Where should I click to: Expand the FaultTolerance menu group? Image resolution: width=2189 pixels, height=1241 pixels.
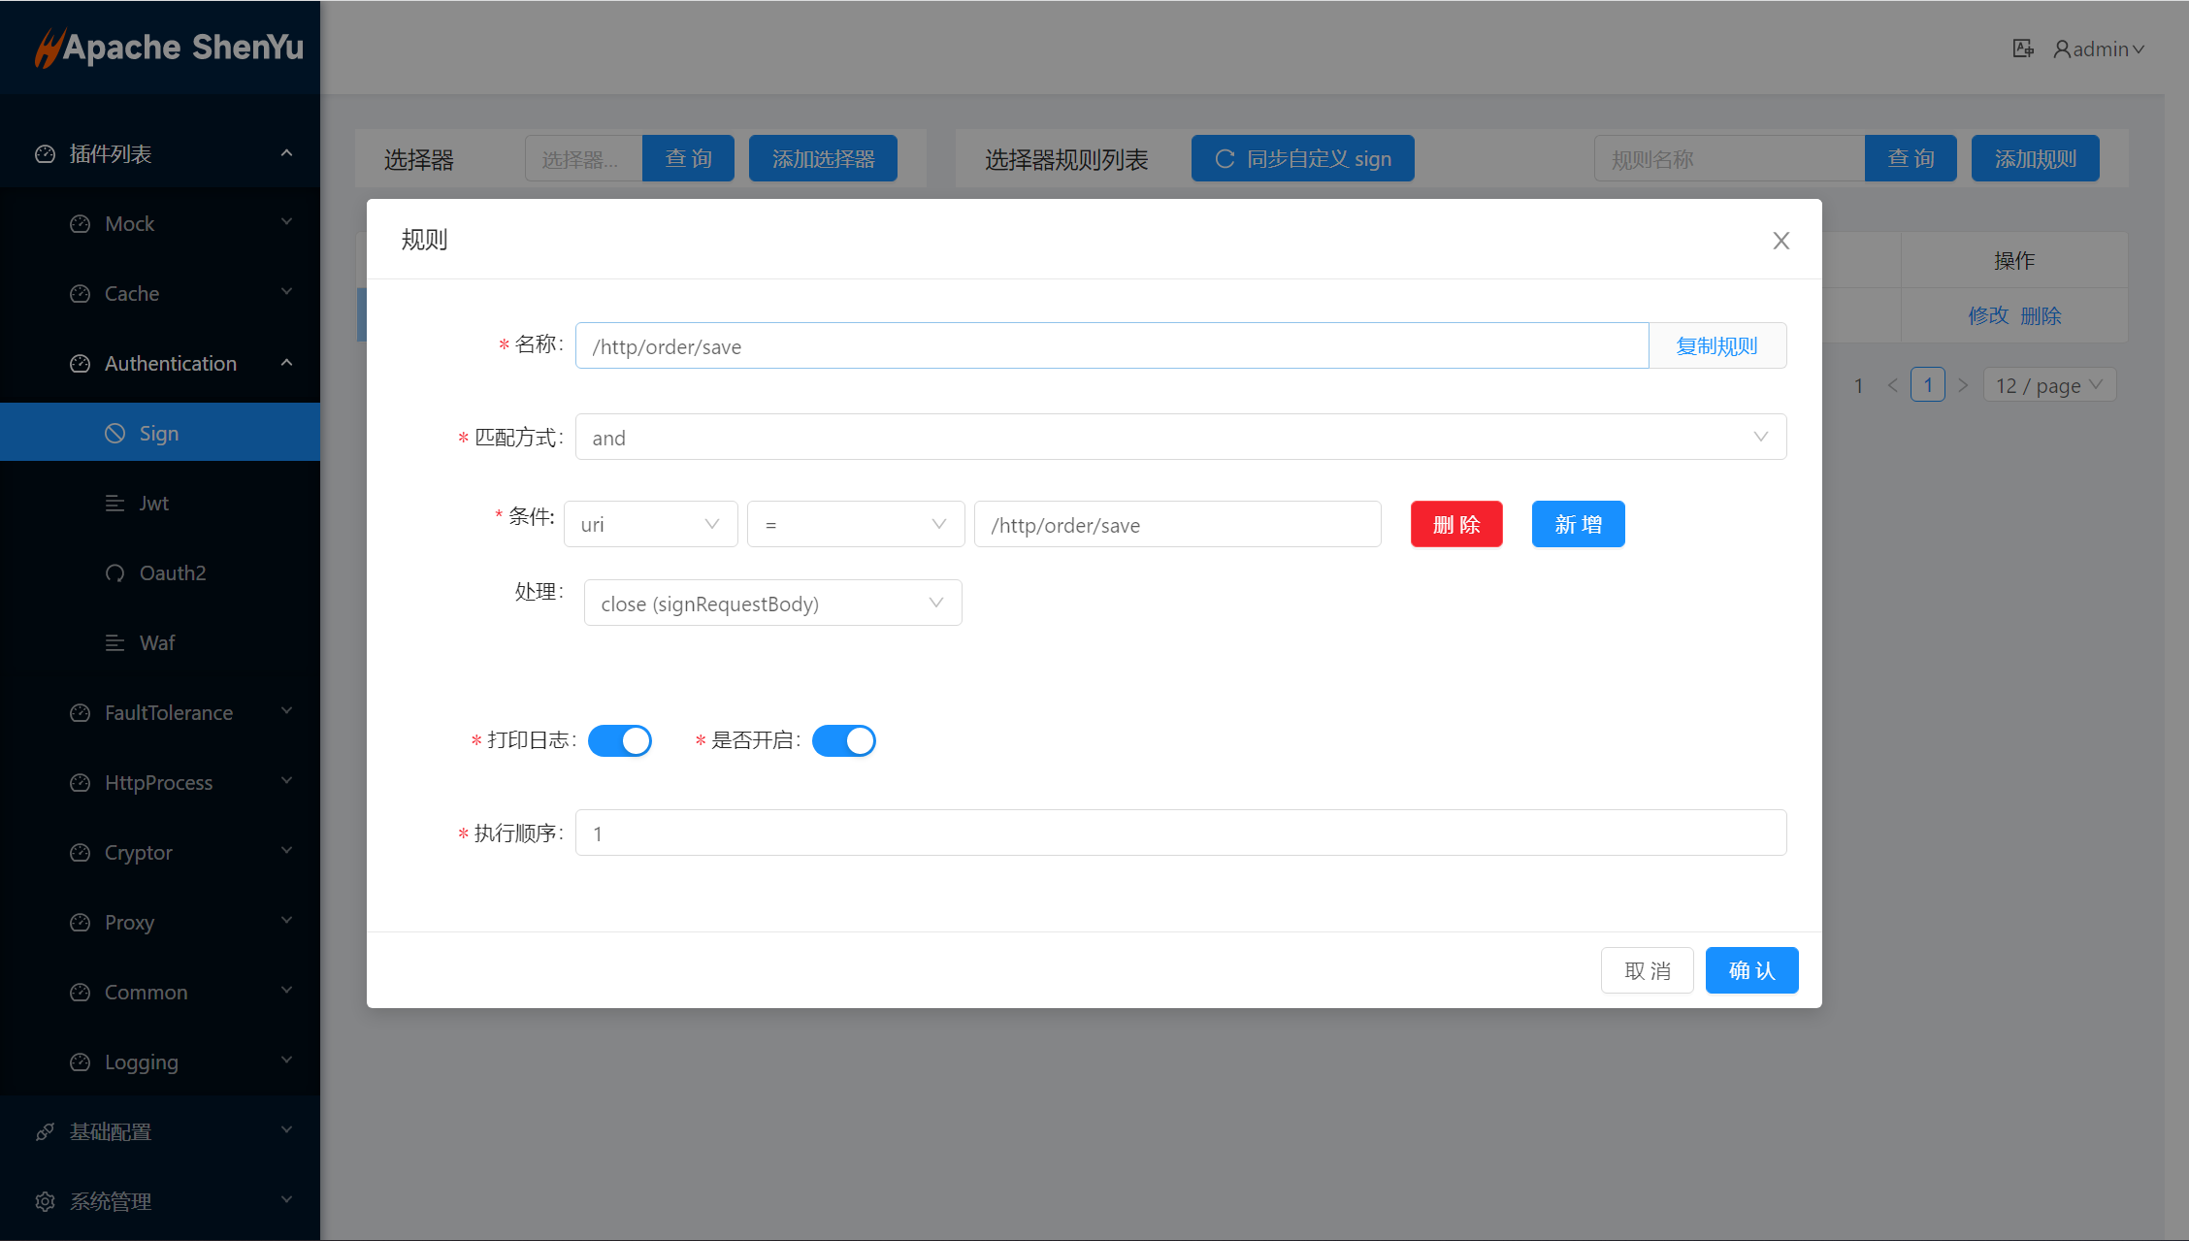pos(169,712)
